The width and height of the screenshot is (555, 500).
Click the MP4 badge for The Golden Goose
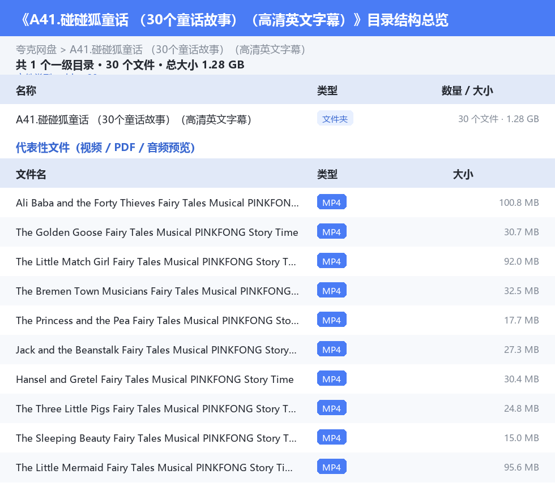[332, 231]
